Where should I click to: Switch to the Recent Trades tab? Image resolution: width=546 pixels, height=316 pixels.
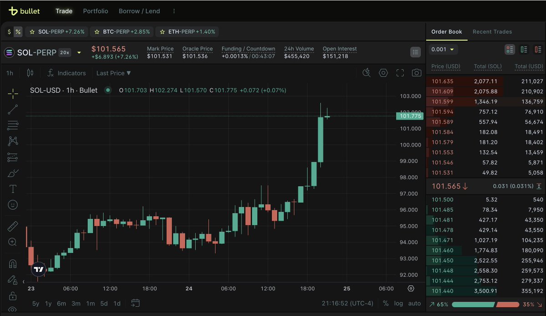point(492,32)
